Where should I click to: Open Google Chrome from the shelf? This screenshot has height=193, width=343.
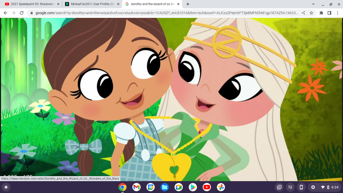(x=122, y=187)
